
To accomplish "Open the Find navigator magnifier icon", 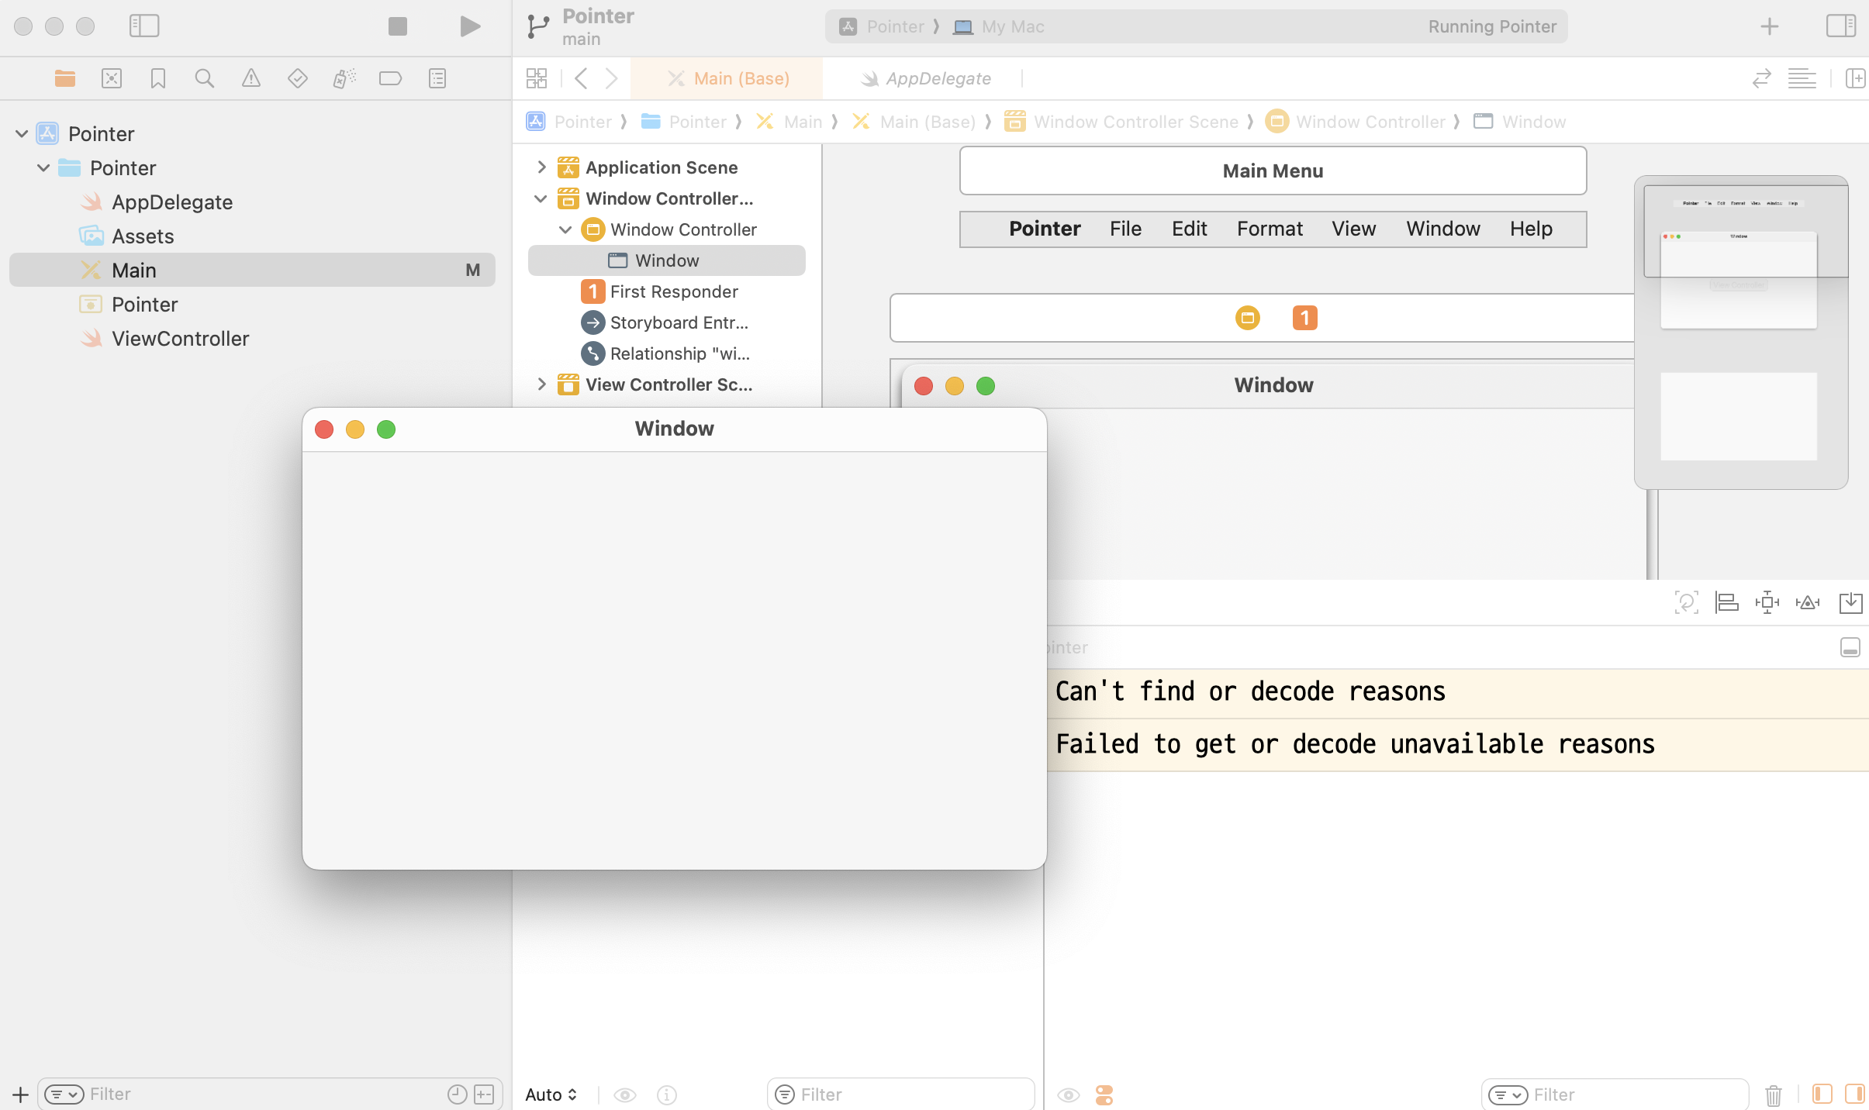I will [x=204, y=78].
